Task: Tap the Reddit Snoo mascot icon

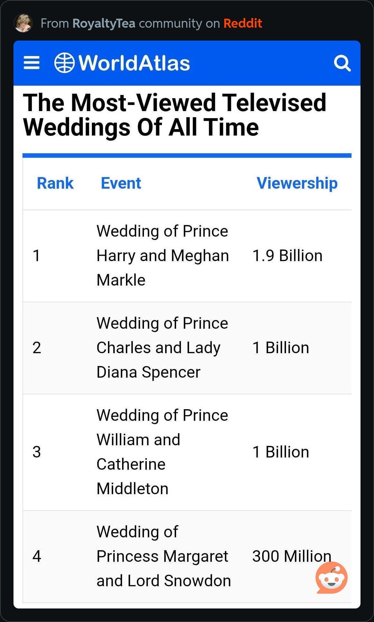Action: pos(332,578)
